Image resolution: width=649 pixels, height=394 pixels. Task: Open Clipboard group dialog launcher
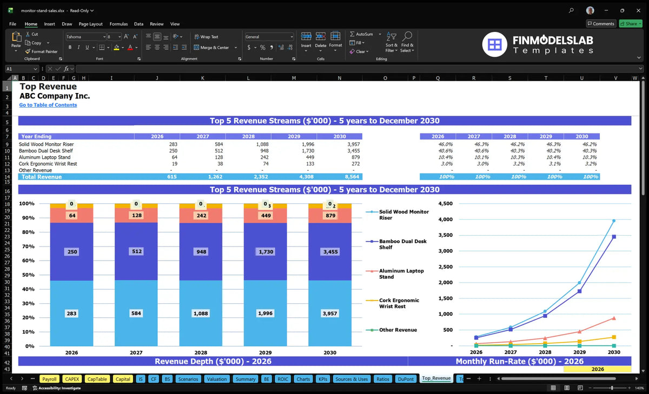(x=60, y=58)
